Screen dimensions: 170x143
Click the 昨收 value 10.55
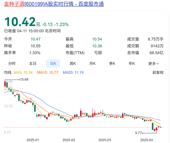pyautogui.click(x=36, y=46)
